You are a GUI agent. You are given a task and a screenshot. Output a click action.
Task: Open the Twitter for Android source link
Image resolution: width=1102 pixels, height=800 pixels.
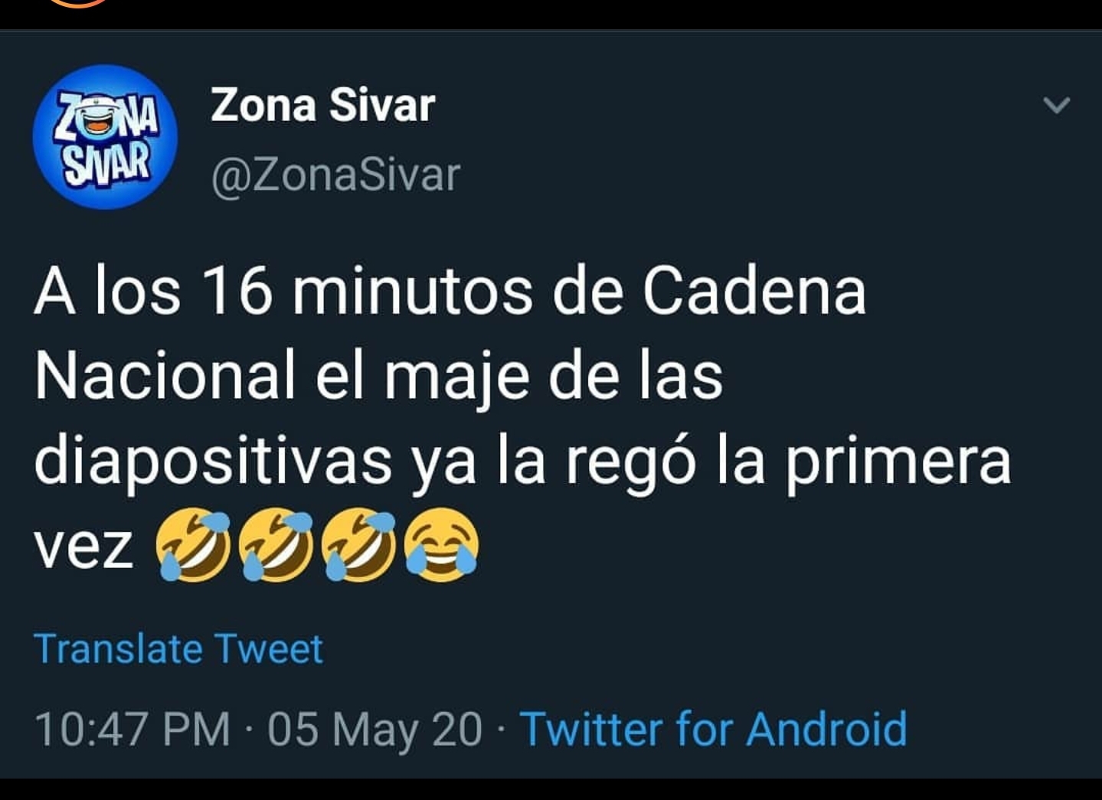coord(714,728)
